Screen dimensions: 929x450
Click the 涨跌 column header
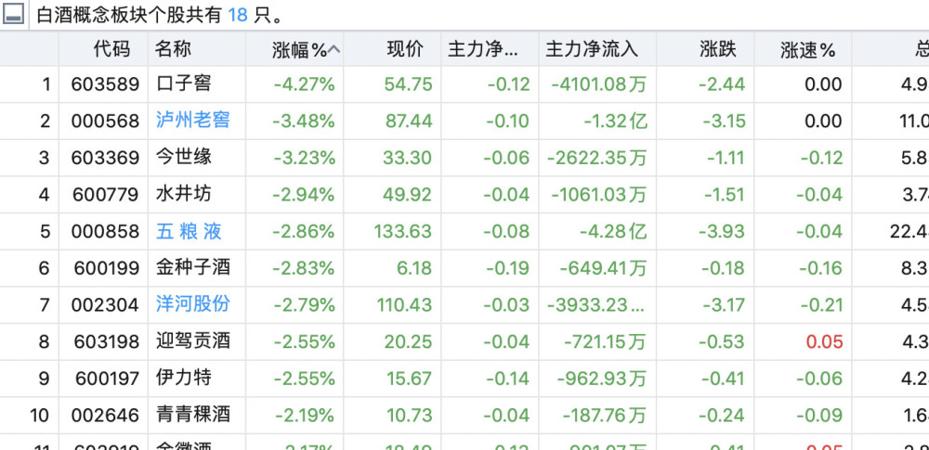tap(717, 49)
